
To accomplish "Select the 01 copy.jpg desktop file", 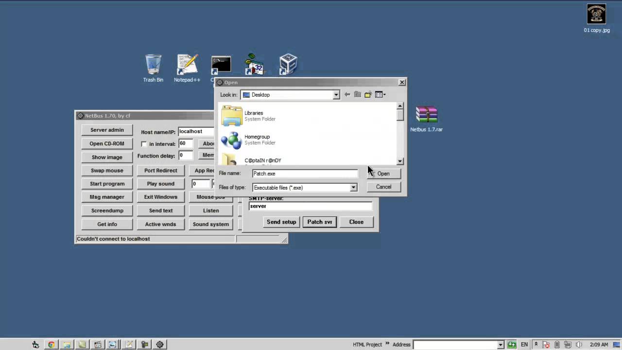I will tap(596, 19).
